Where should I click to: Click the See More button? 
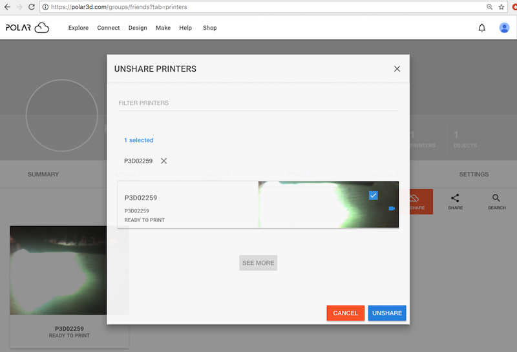pyautogui.click(x=258, y=263)
